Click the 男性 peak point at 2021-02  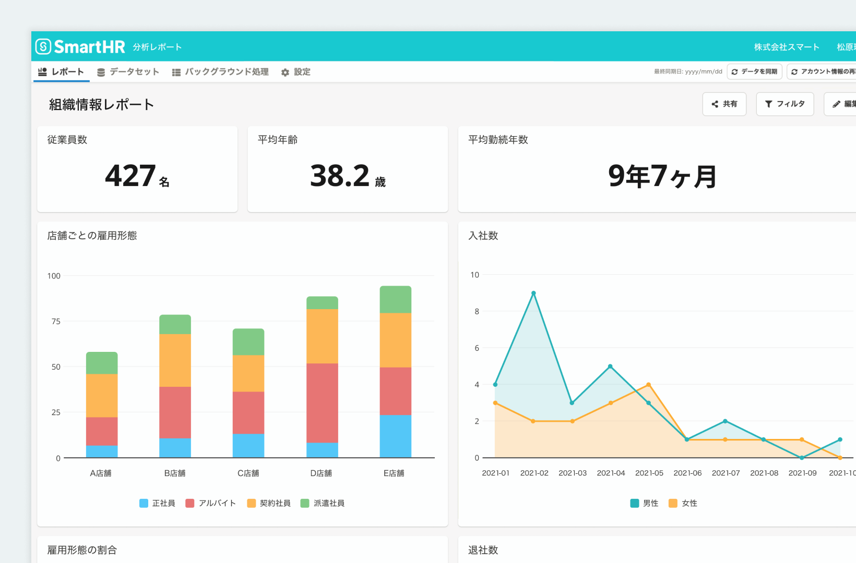pyautogui.click(x=533, y=293)
